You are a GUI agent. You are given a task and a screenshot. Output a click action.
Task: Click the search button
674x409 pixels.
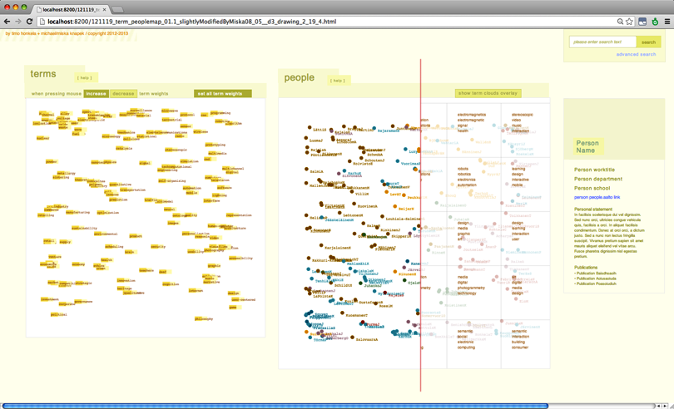648,42
